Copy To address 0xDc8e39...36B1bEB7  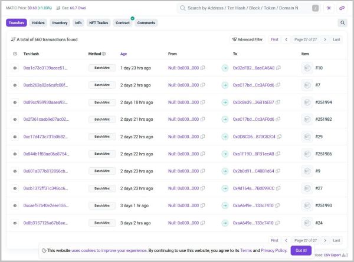click(278, 102)
